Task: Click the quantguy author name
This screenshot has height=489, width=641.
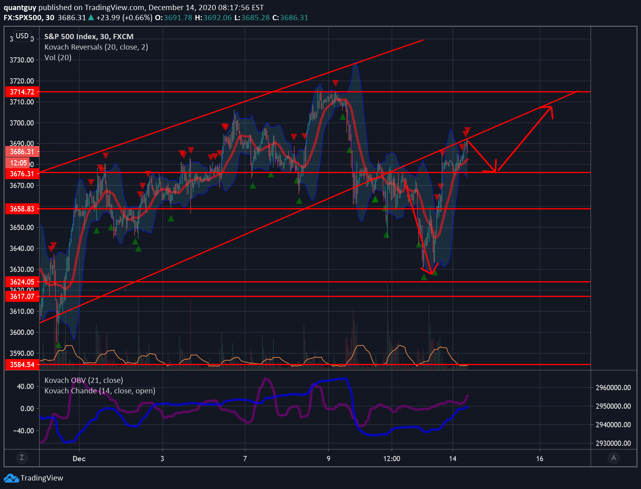Action: 20,8
